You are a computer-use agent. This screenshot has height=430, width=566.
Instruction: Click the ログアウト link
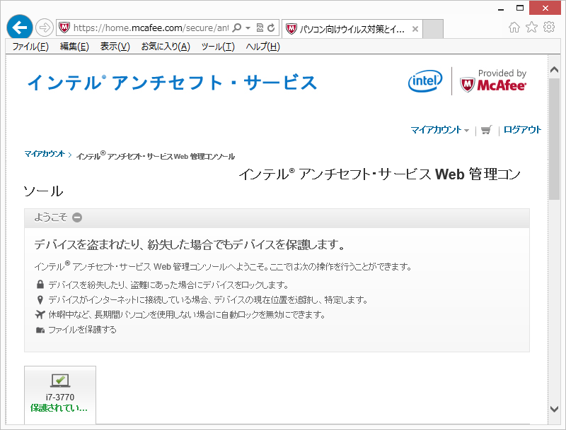pyautogui.click(x=522, y=130)
